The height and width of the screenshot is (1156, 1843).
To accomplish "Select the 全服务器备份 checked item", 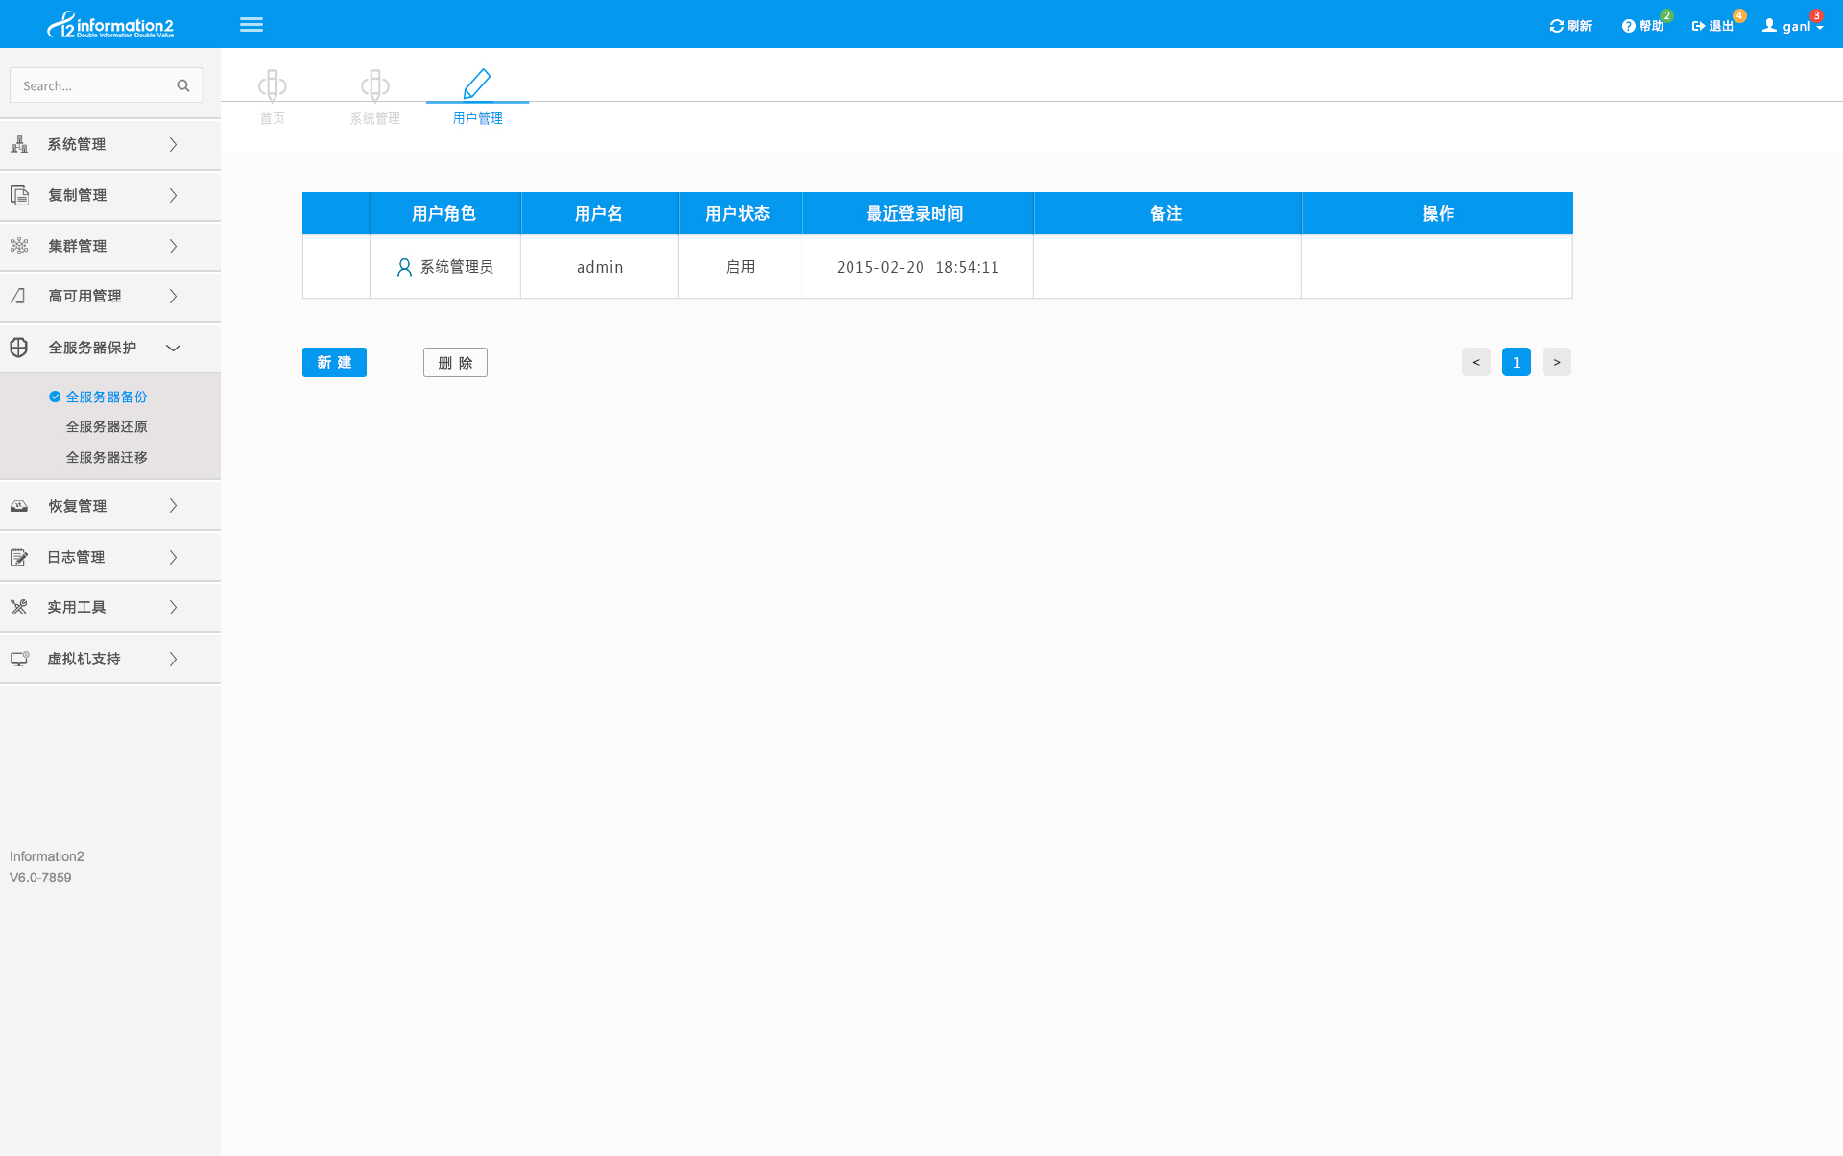I will pos(106,397).
